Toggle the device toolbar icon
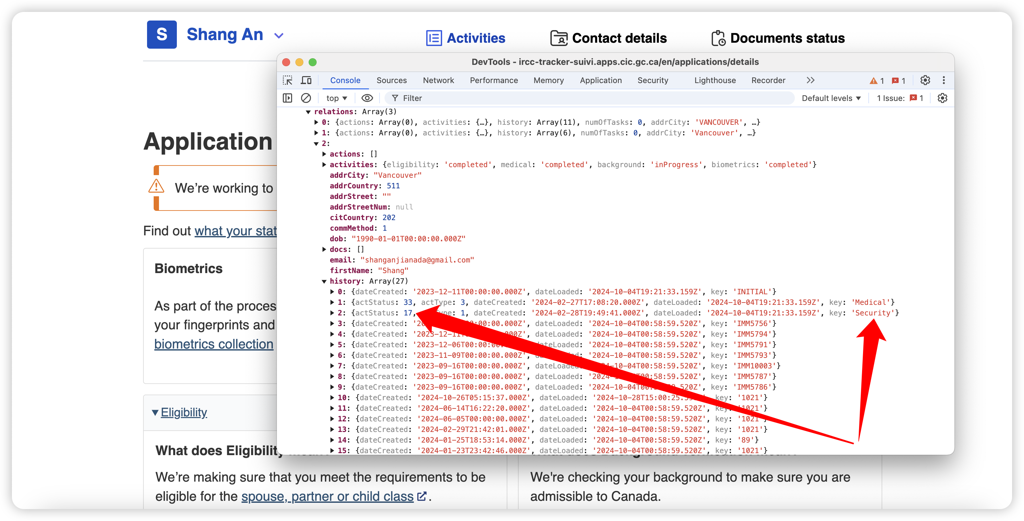The image size is (1024, 521). [306, 80]
